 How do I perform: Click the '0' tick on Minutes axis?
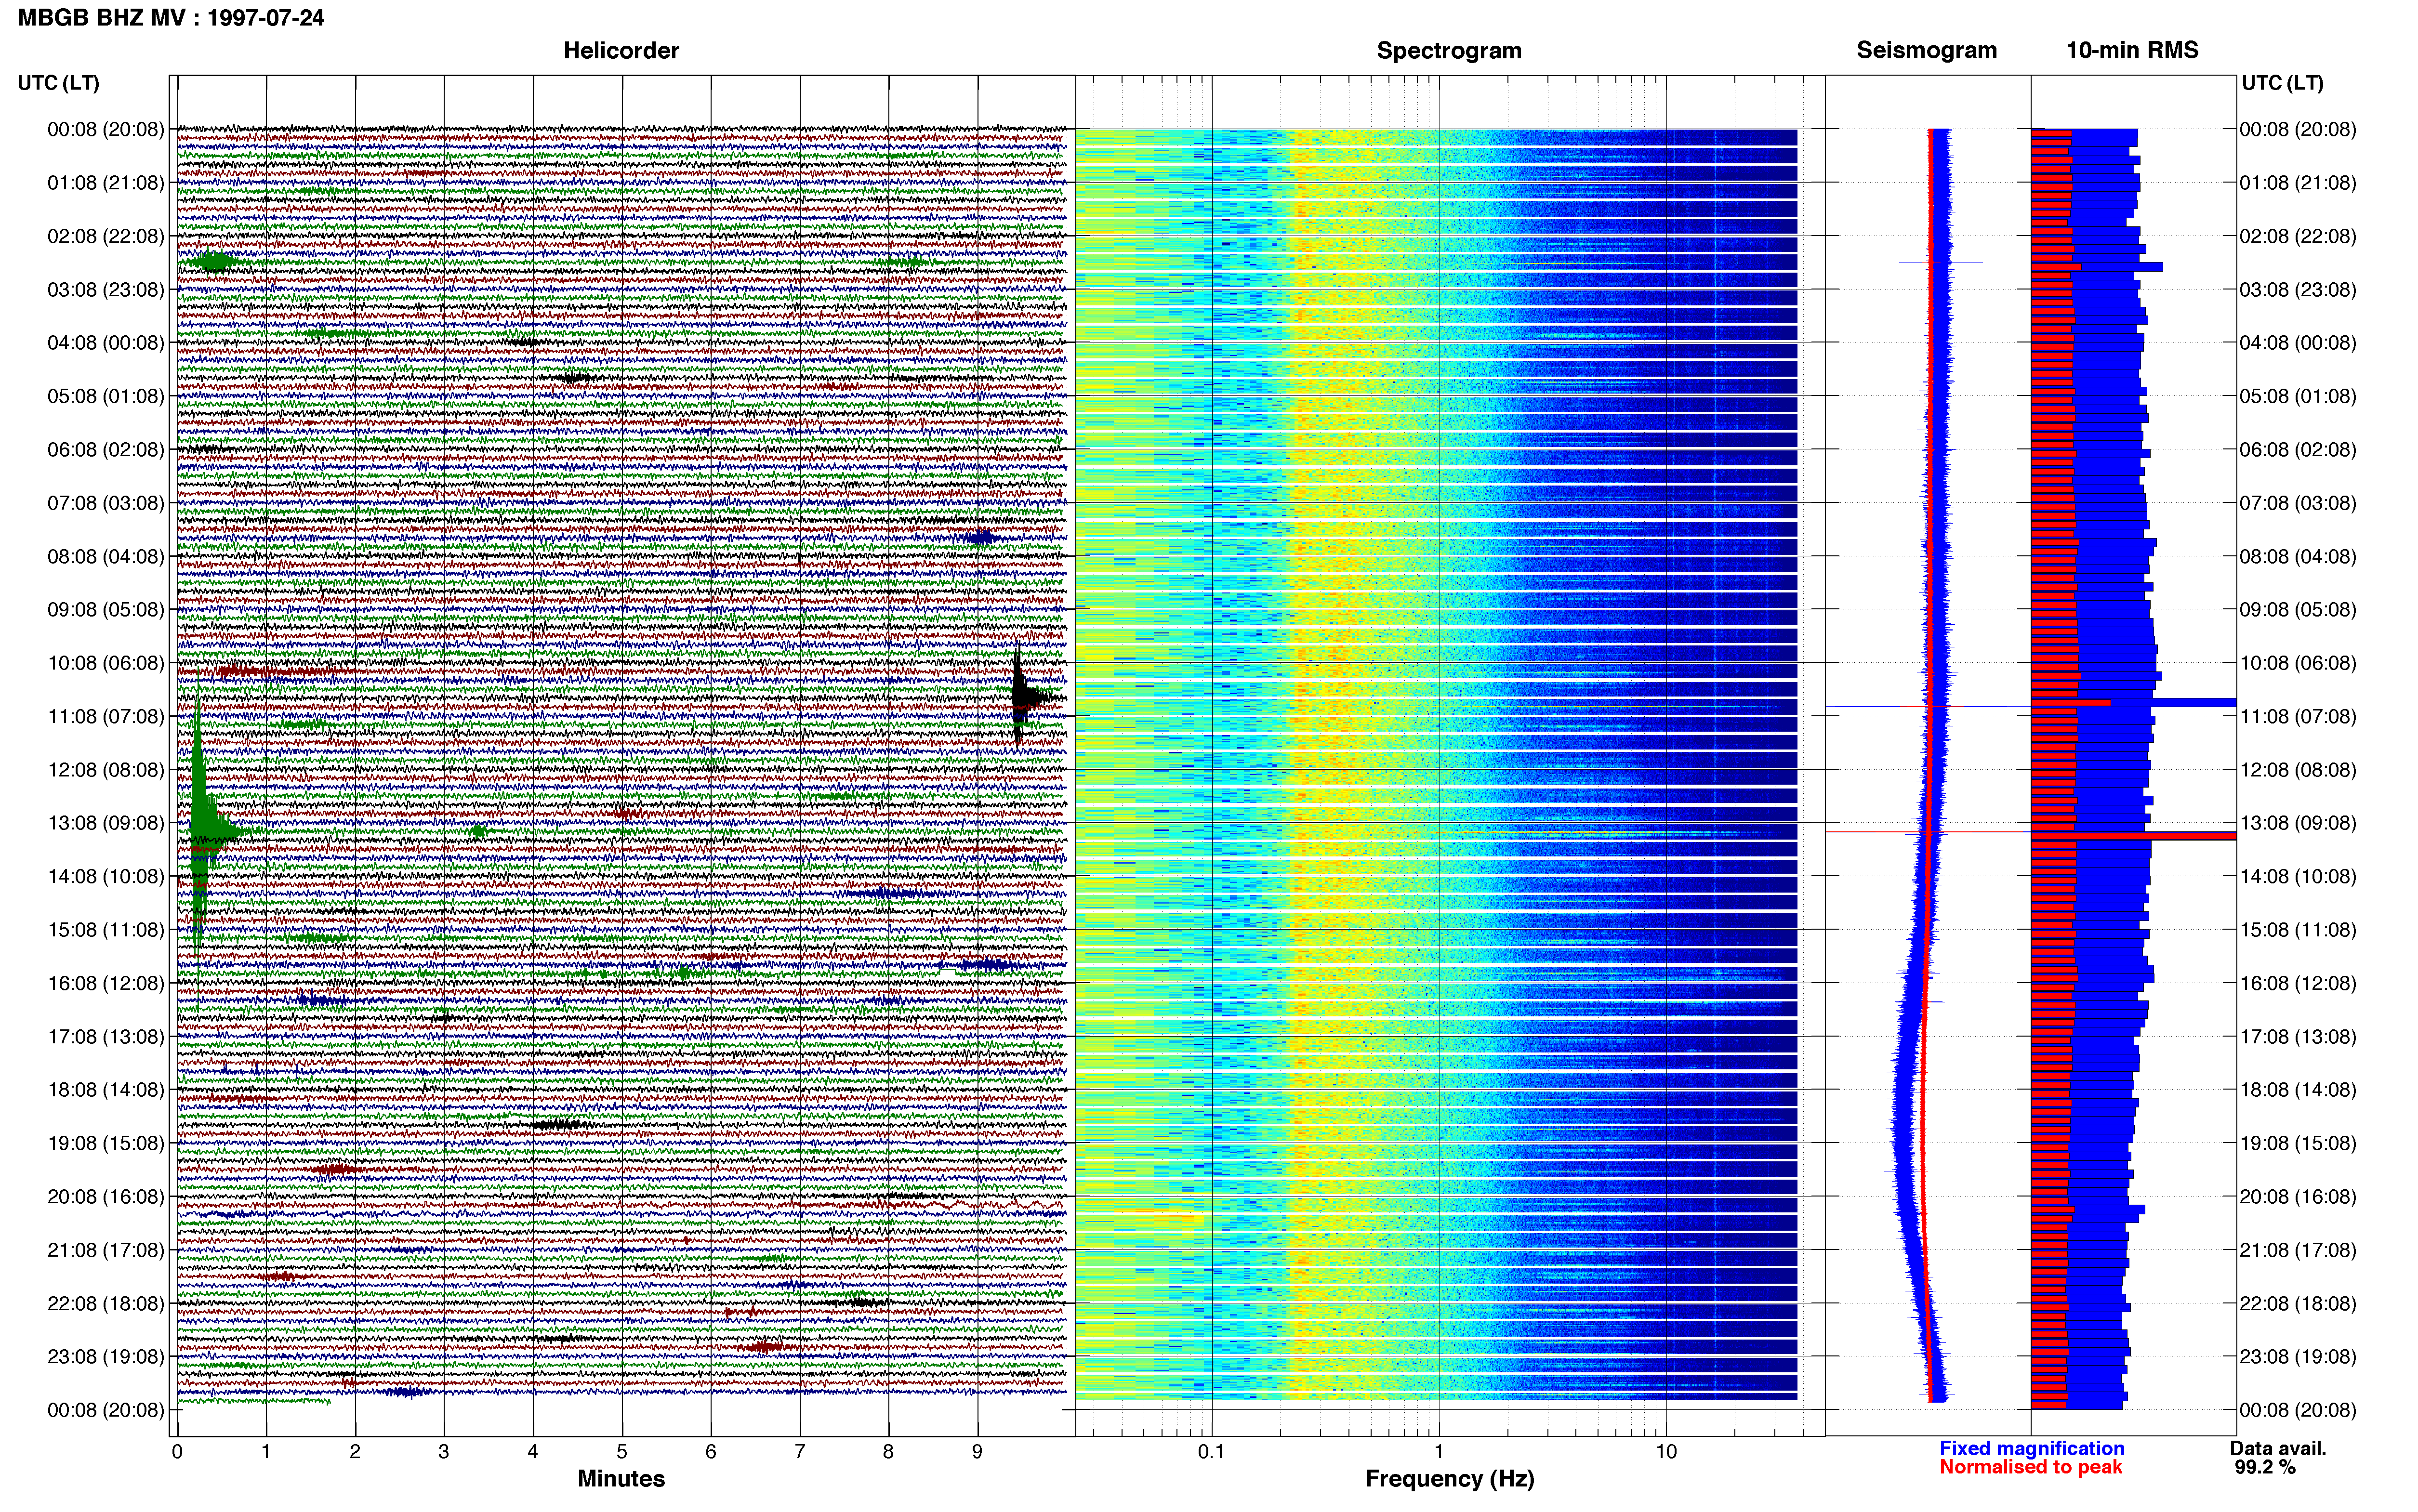pyautogui.click(x=177, y=1451)
